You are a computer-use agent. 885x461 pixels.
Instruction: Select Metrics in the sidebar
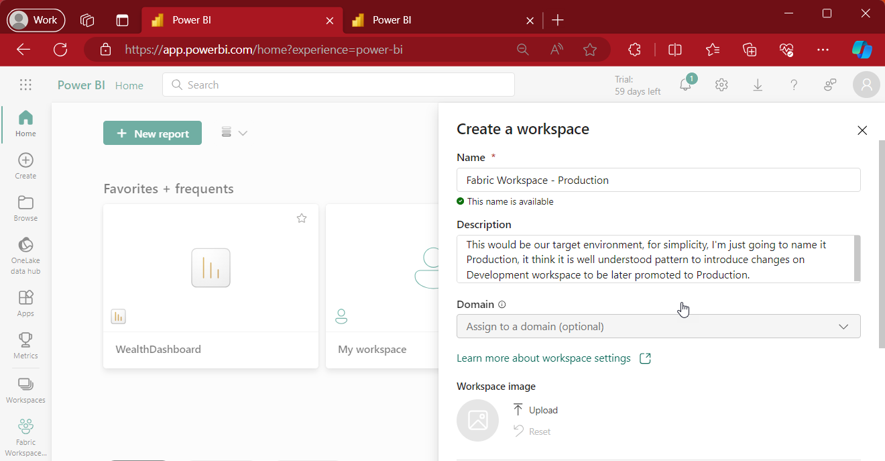tap(25, 344)
